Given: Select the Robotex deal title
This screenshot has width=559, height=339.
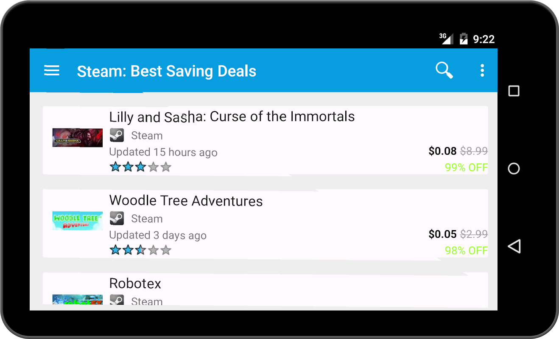Looking at the screenshot, I should click(135, 283).
